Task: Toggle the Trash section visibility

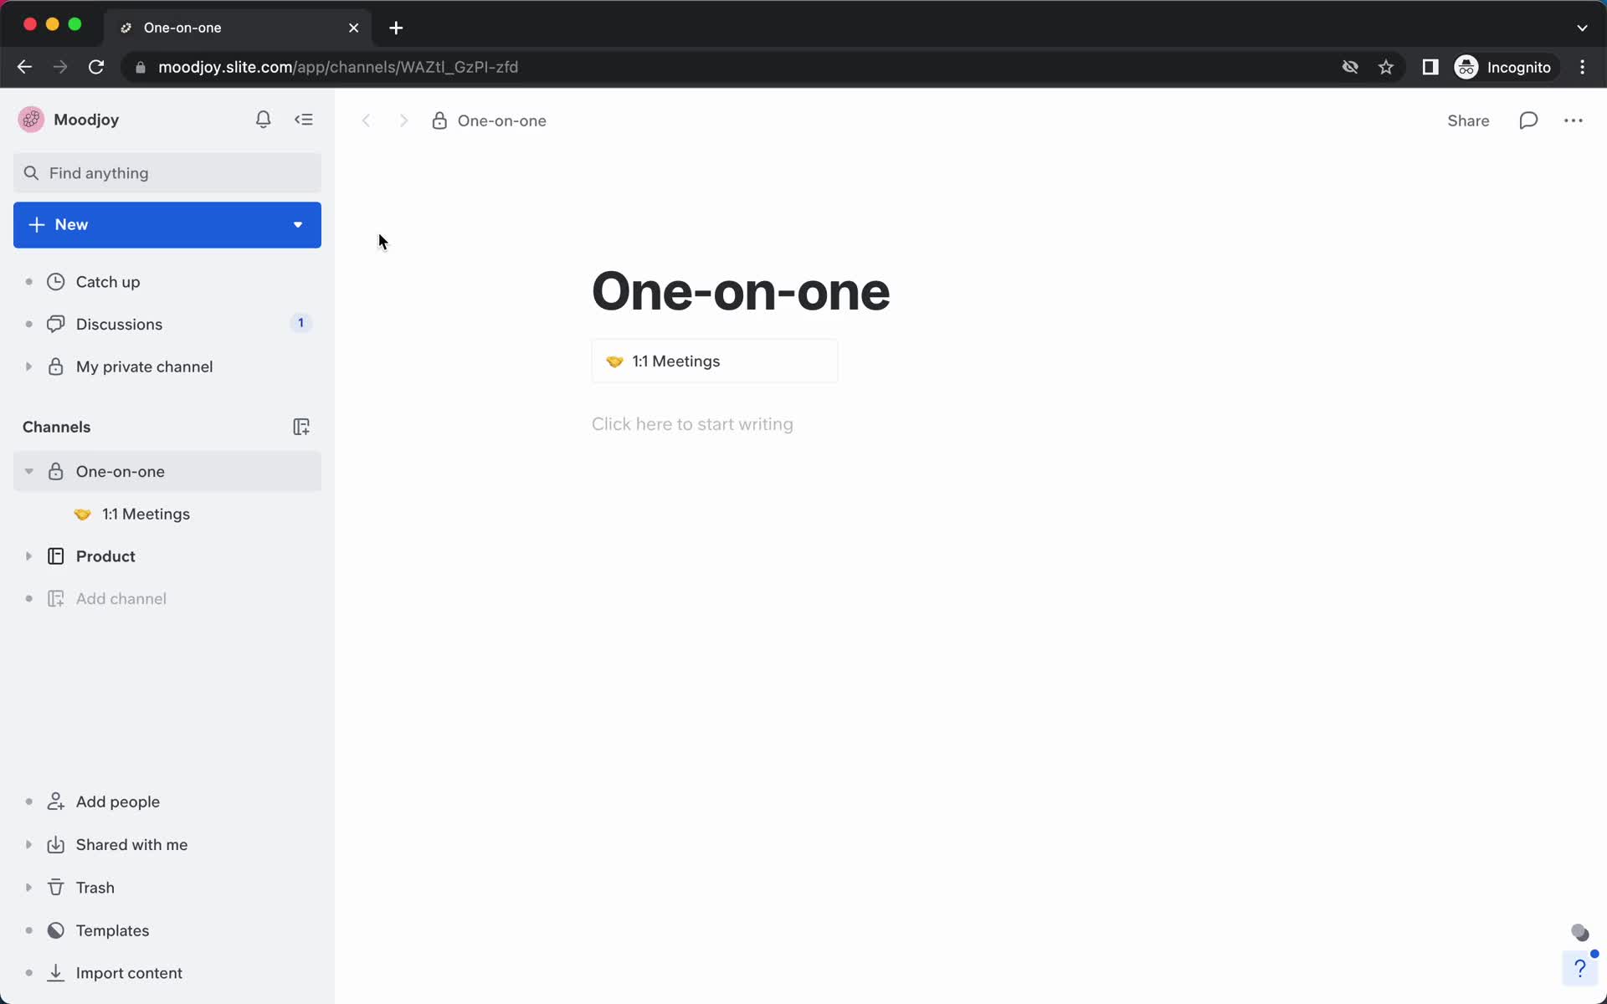Action: (29, 887)
